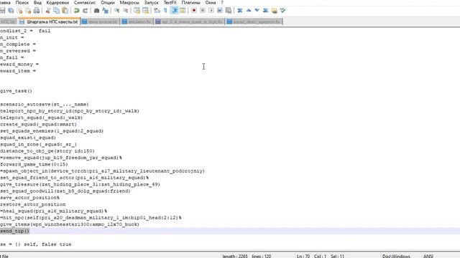
Task: Open the TextFX menu
Action: (x=170, y=3)
